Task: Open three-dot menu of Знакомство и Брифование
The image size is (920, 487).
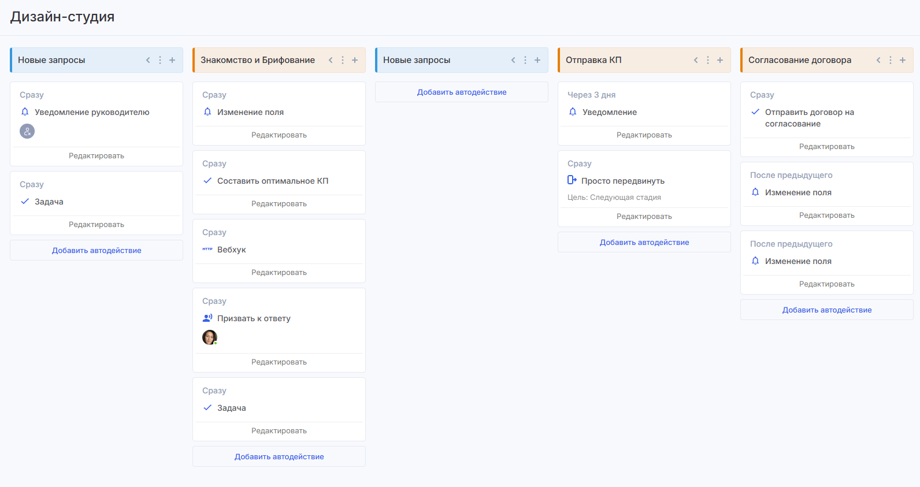Action: [x=343, y=60]
